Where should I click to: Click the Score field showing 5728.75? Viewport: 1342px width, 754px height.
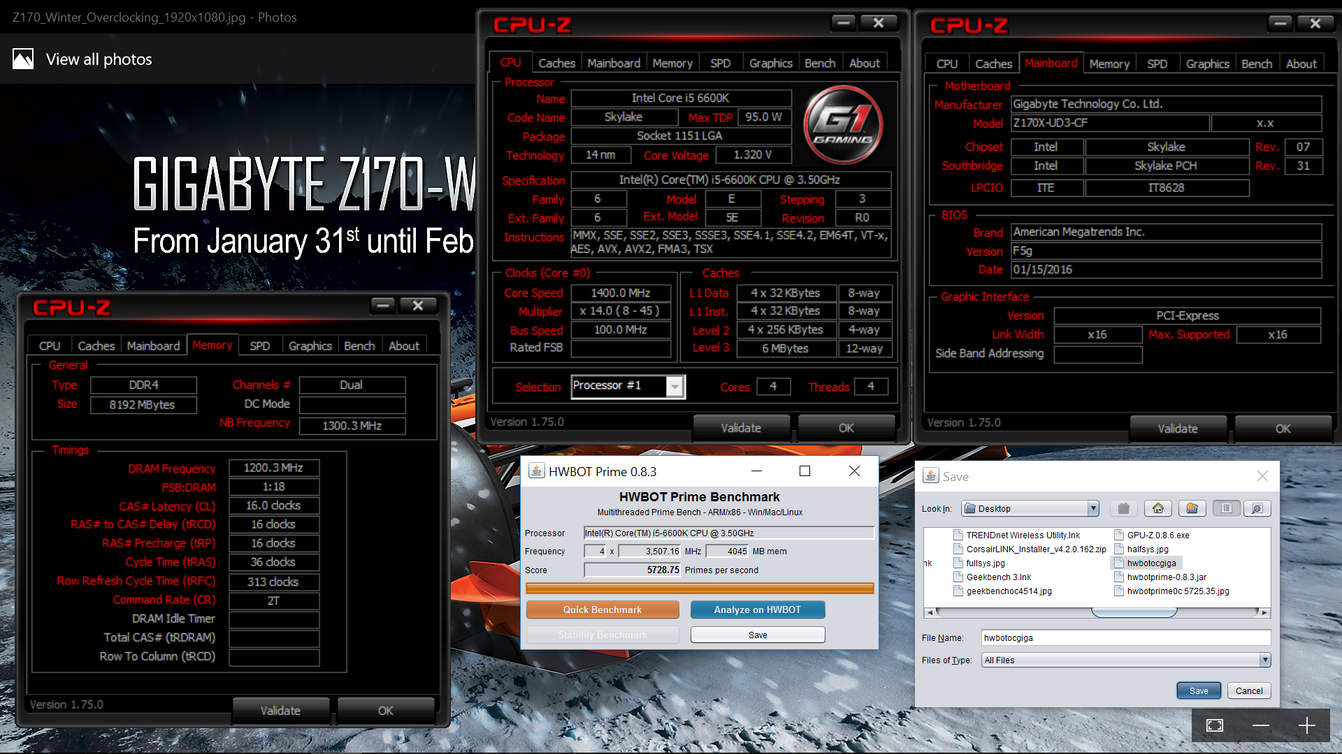coord(633,570)
